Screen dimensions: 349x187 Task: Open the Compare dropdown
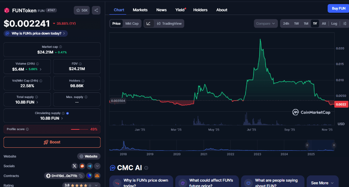point(265,24)
